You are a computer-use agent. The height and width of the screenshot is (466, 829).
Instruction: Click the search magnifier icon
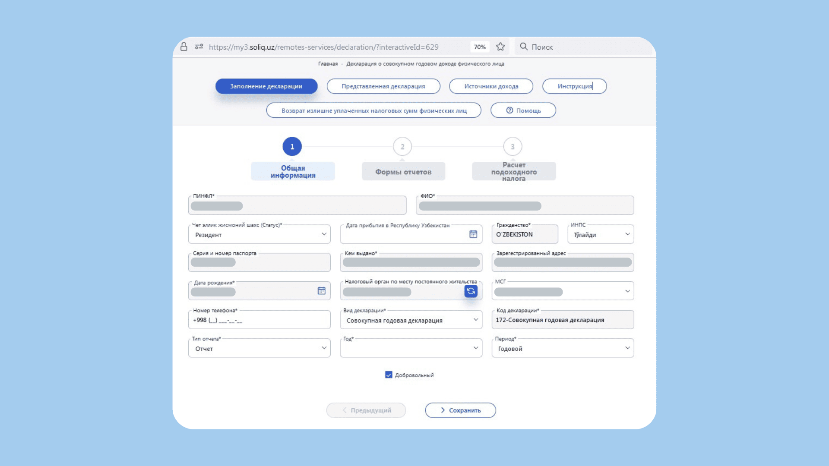(x=524, y=47)
